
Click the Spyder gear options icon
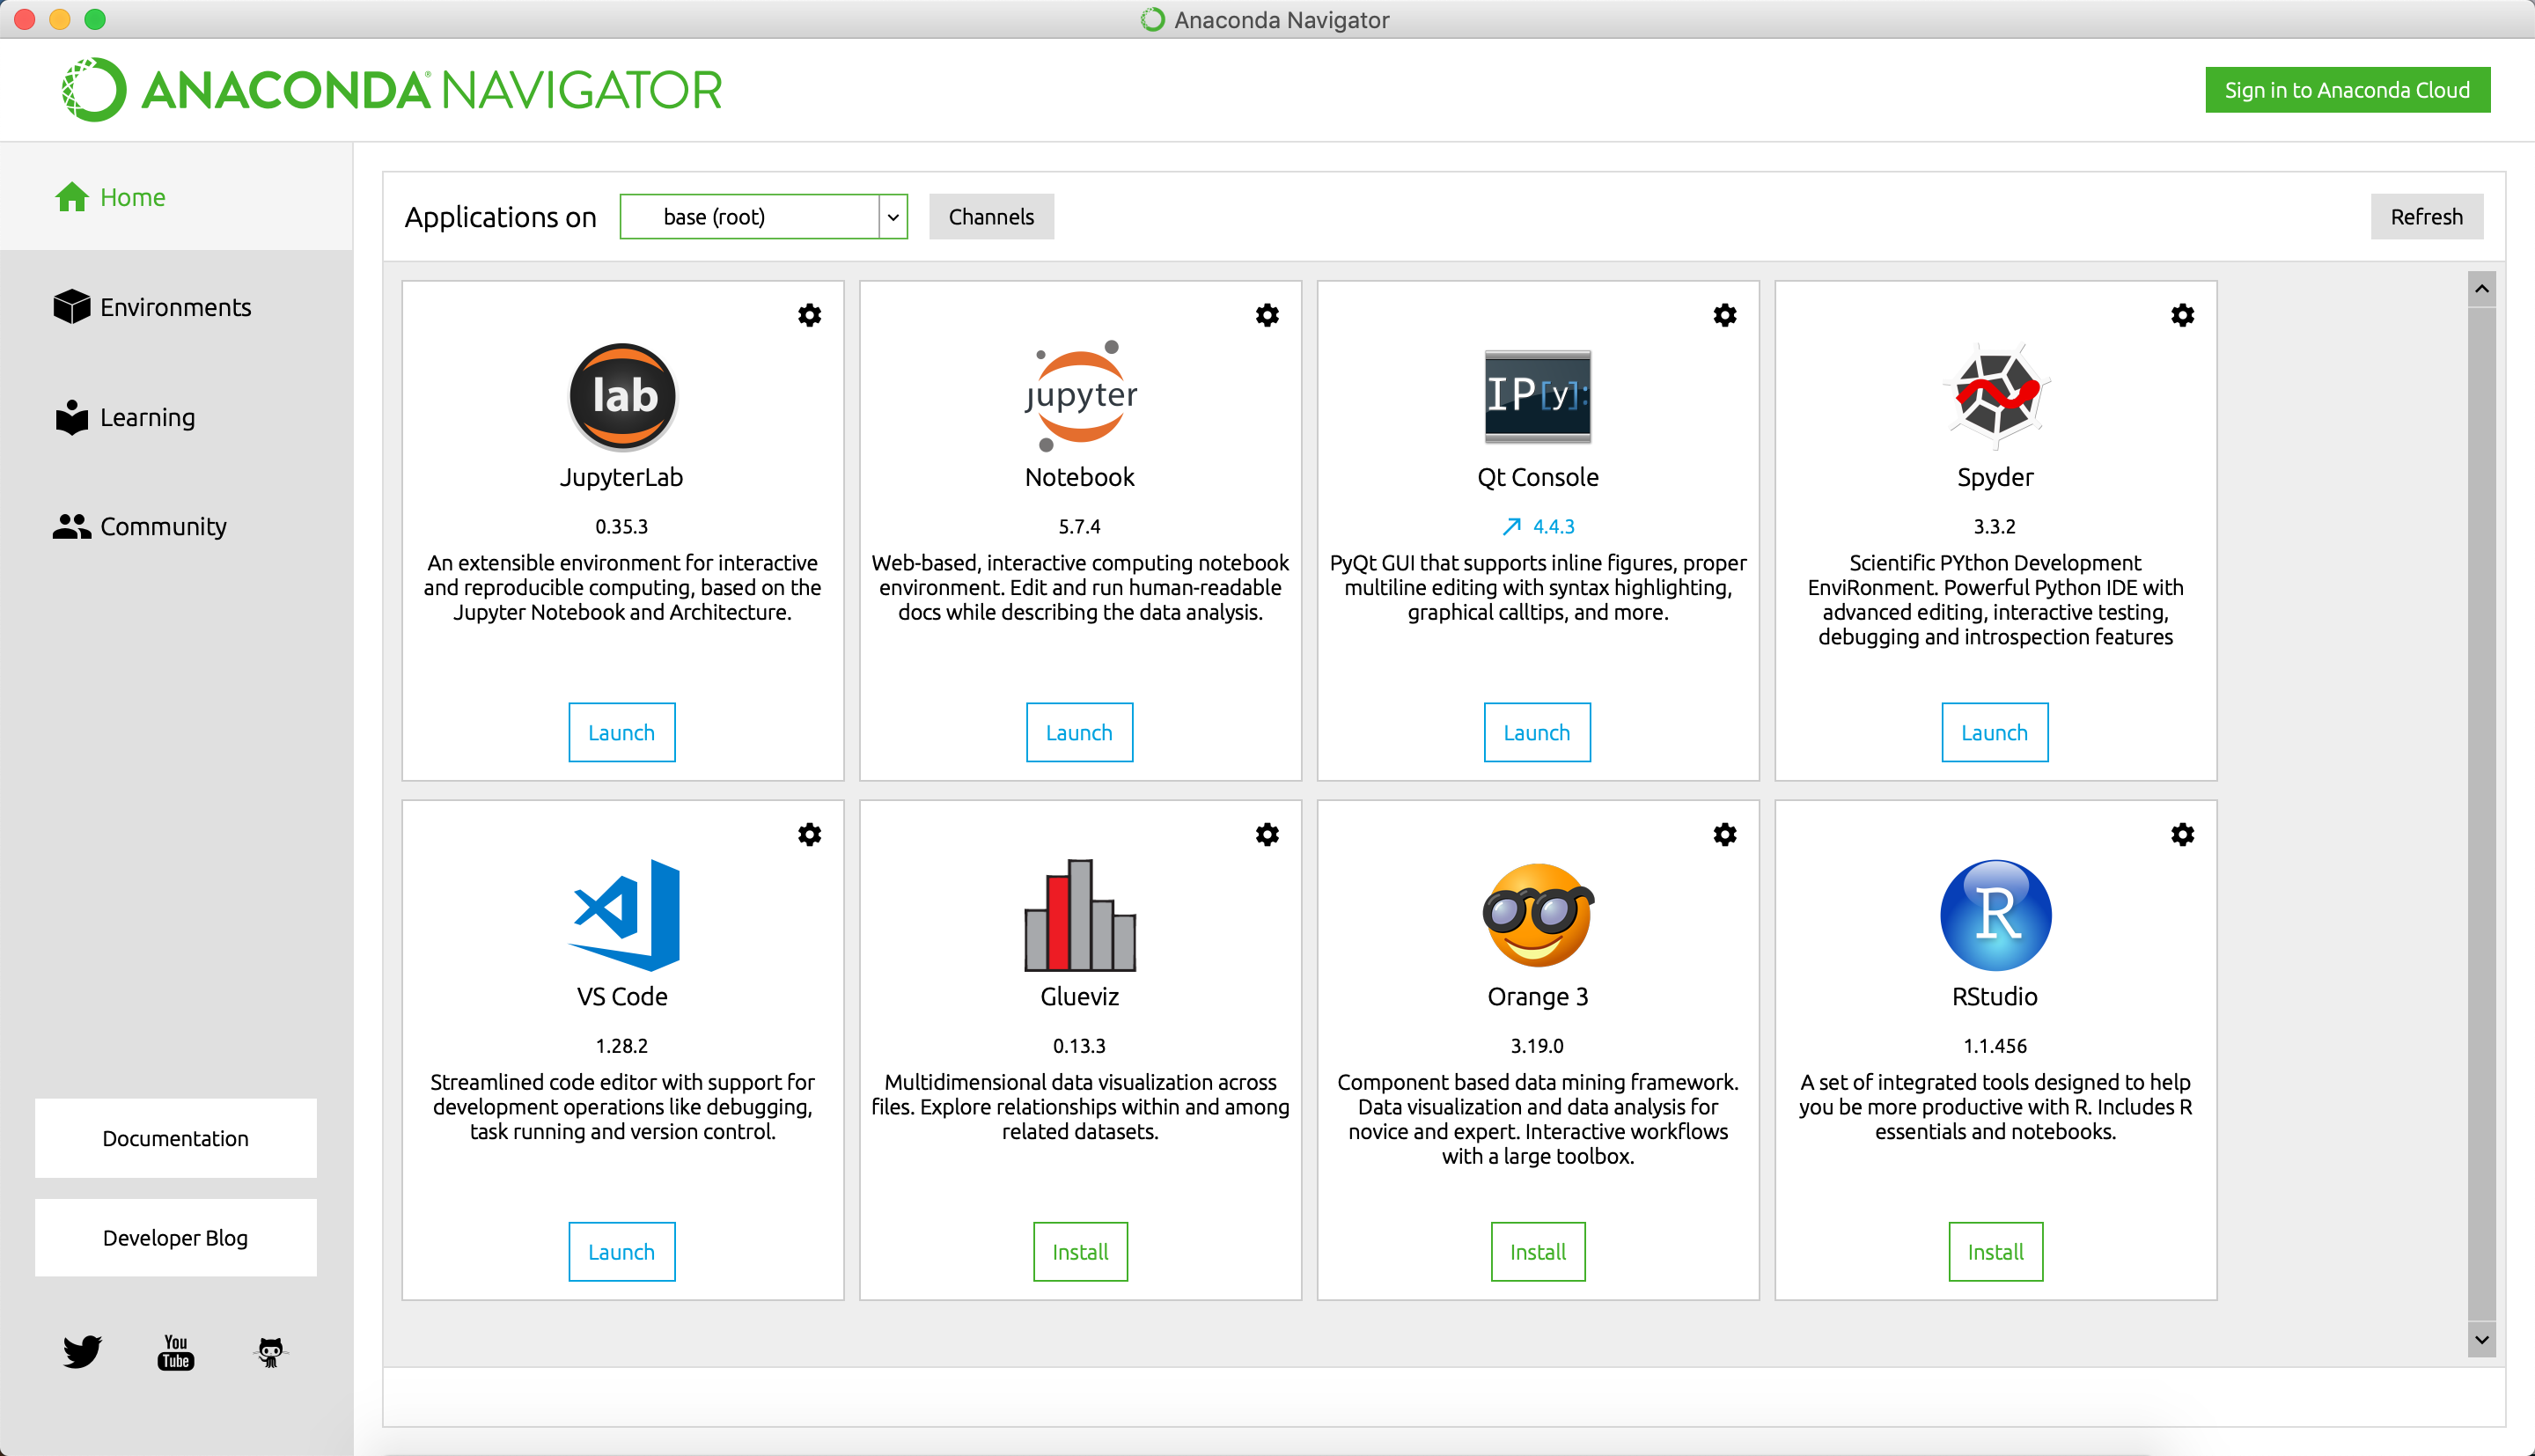click(2182, 315)
